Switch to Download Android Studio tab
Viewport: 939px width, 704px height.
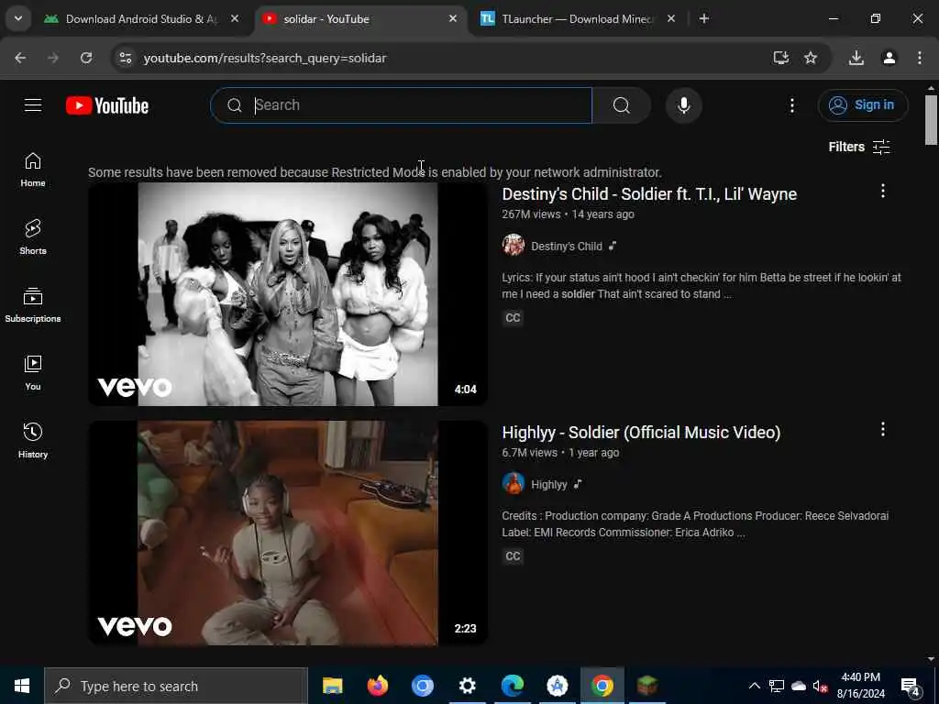tap(141, 19)
